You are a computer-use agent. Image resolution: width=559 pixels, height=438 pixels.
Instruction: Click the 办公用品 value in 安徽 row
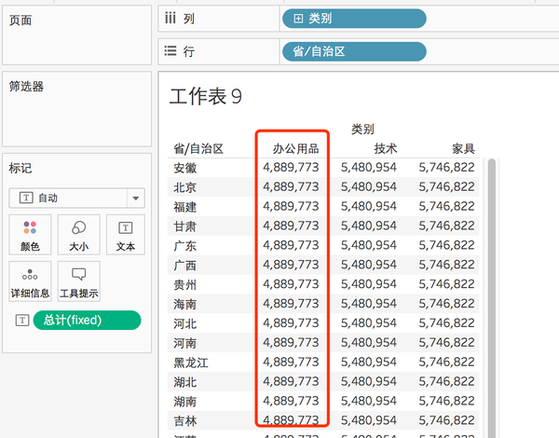[291, 168]
